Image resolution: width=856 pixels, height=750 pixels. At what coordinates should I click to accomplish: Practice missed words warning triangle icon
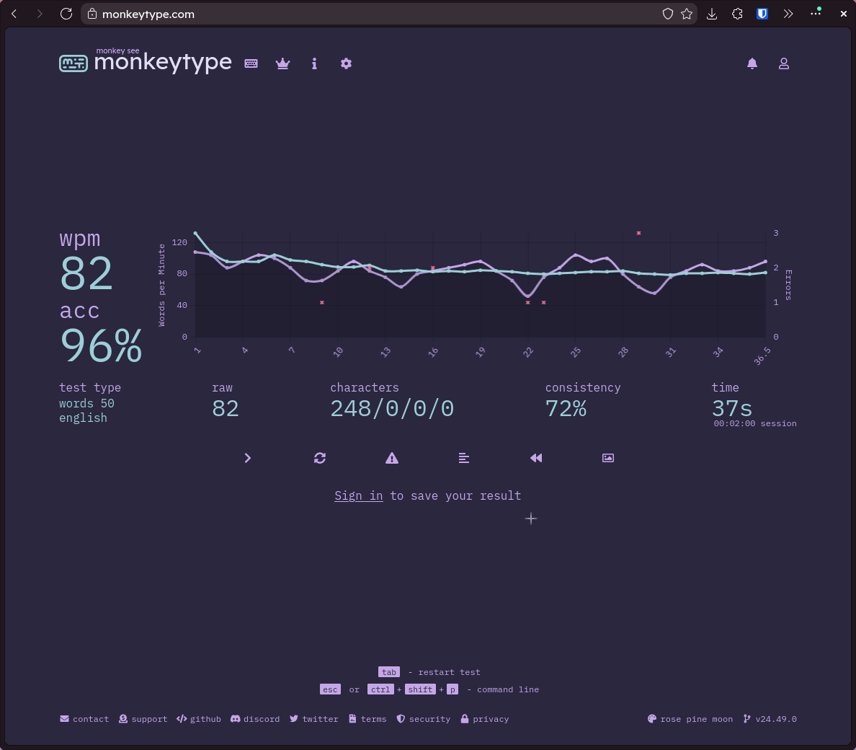pos(392,458)
